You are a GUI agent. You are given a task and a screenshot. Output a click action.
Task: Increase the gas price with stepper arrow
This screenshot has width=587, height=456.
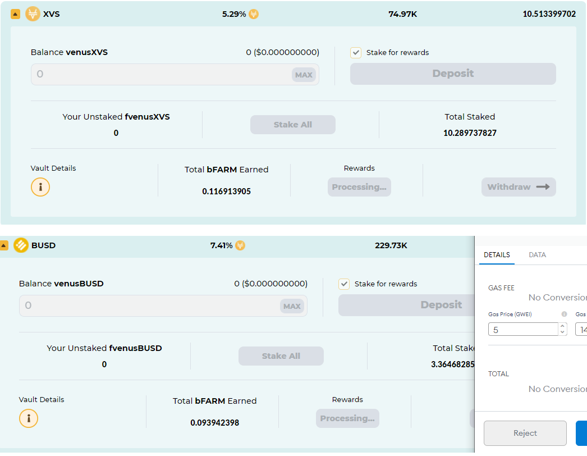[562, 326]
